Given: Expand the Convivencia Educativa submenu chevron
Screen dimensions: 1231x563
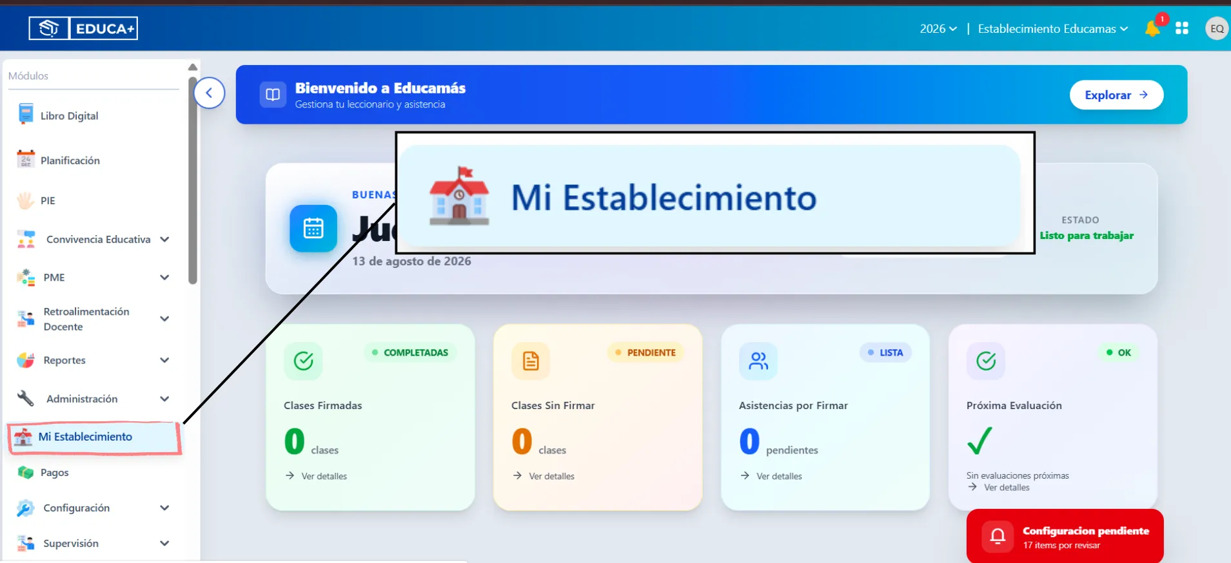Looking at the screenshot, I should click(164, 239).
